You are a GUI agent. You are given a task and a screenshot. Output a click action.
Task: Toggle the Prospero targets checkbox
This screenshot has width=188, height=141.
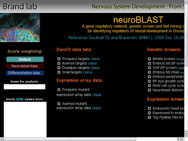pos(59,59)
